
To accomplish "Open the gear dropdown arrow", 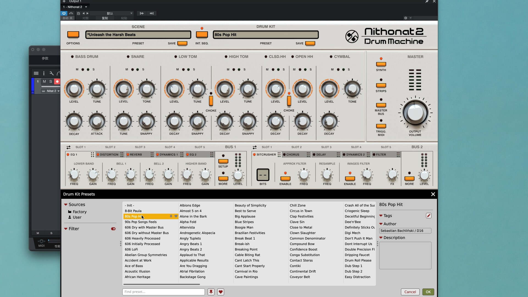I will tap(411, 18).
